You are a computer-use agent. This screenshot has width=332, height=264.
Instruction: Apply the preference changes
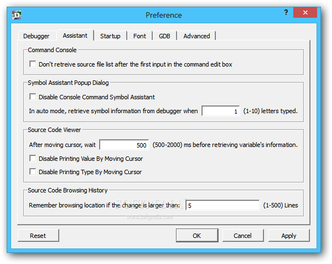289,236
